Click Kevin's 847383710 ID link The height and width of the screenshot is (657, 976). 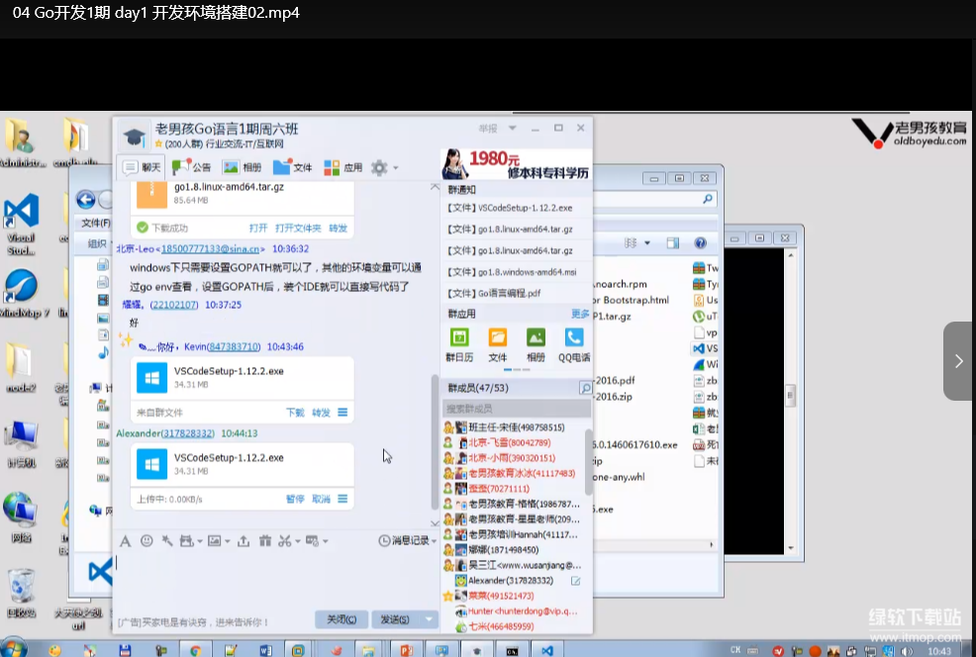click(234, 346)
